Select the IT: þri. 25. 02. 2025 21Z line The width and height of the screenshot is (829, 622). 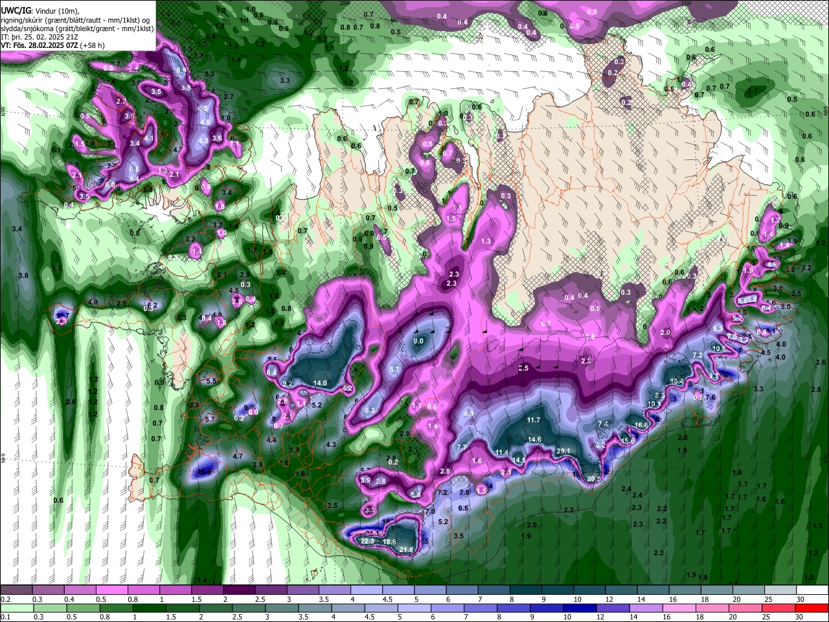pyautogui.click(x=40, y=37)
